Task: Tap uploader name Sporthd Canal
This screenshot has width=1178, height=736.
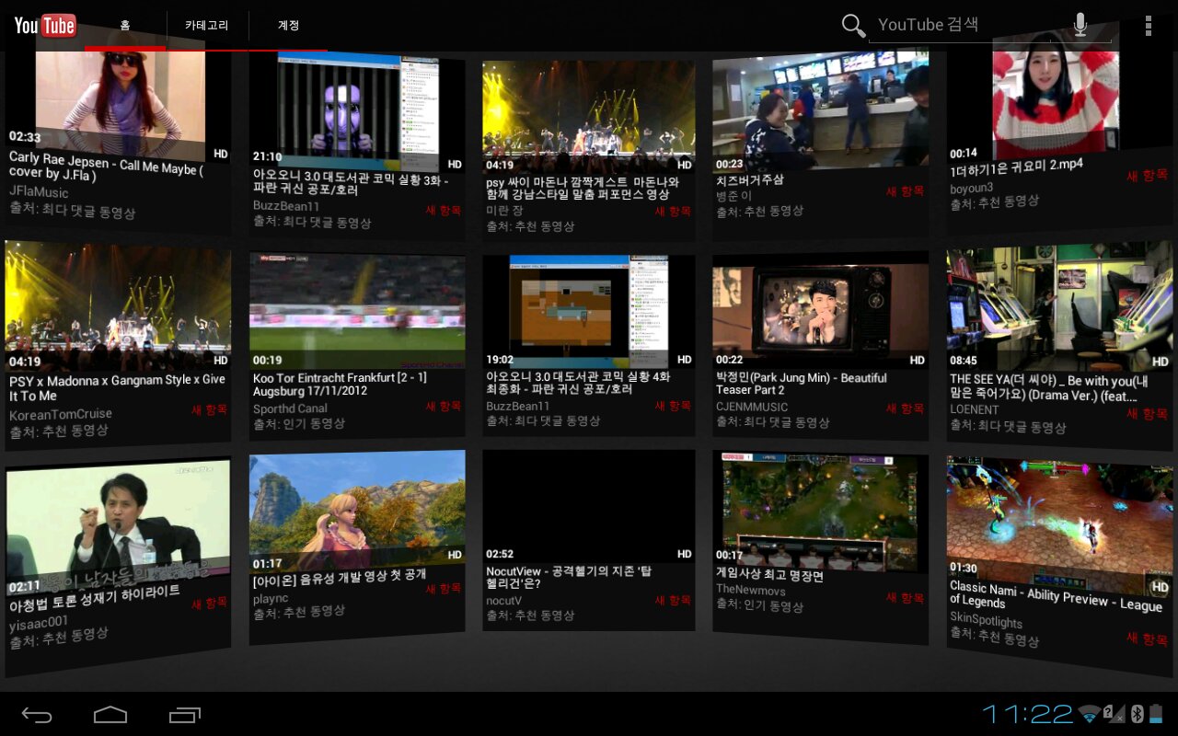Action: click(x=290, y=408)
